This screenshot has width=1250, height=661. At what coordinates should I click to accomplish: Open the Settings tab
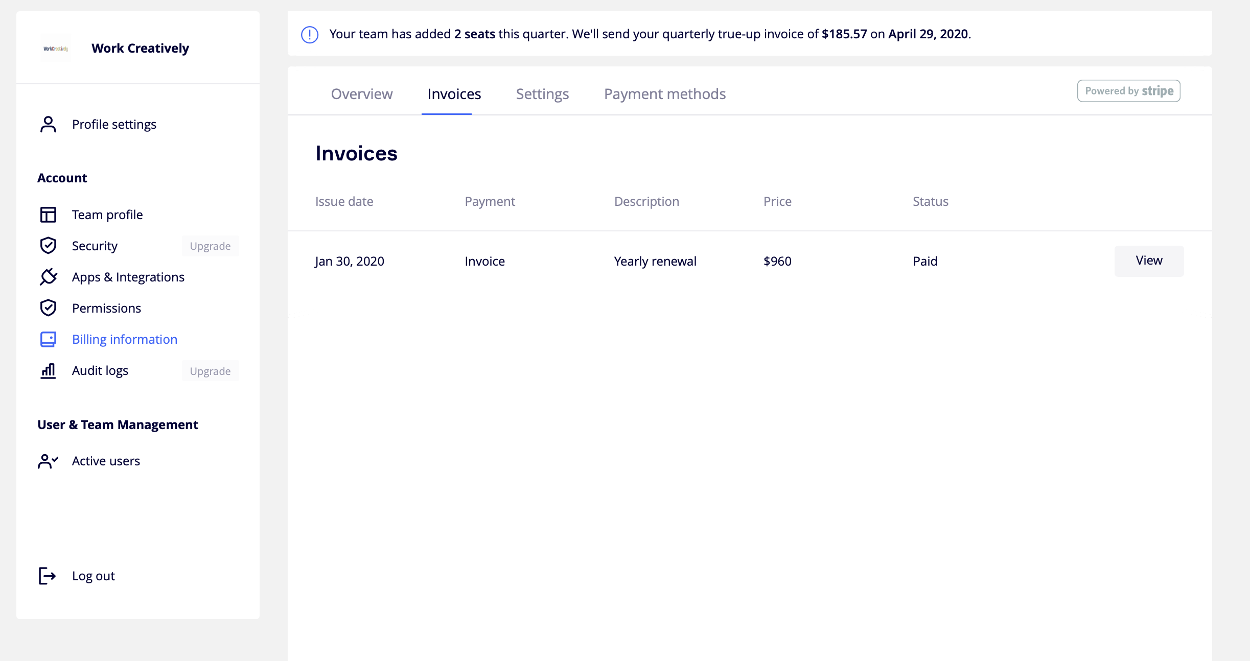point(542,94)
